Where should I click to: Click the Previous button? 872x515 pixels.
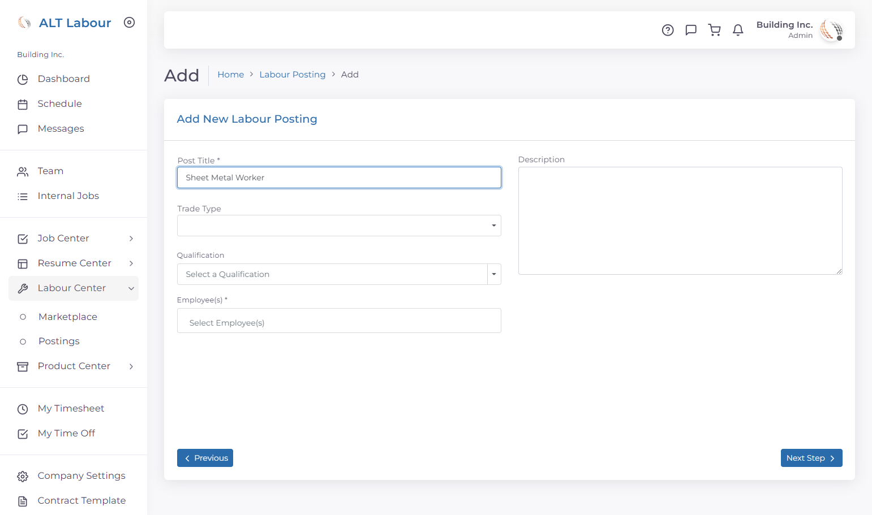(x=205, y=458)
